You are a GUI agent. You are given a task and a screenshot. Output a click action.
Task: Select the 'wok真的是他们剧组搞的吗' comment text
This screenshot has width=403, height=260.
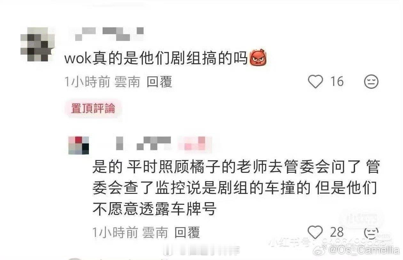click(x=157, y=59)
